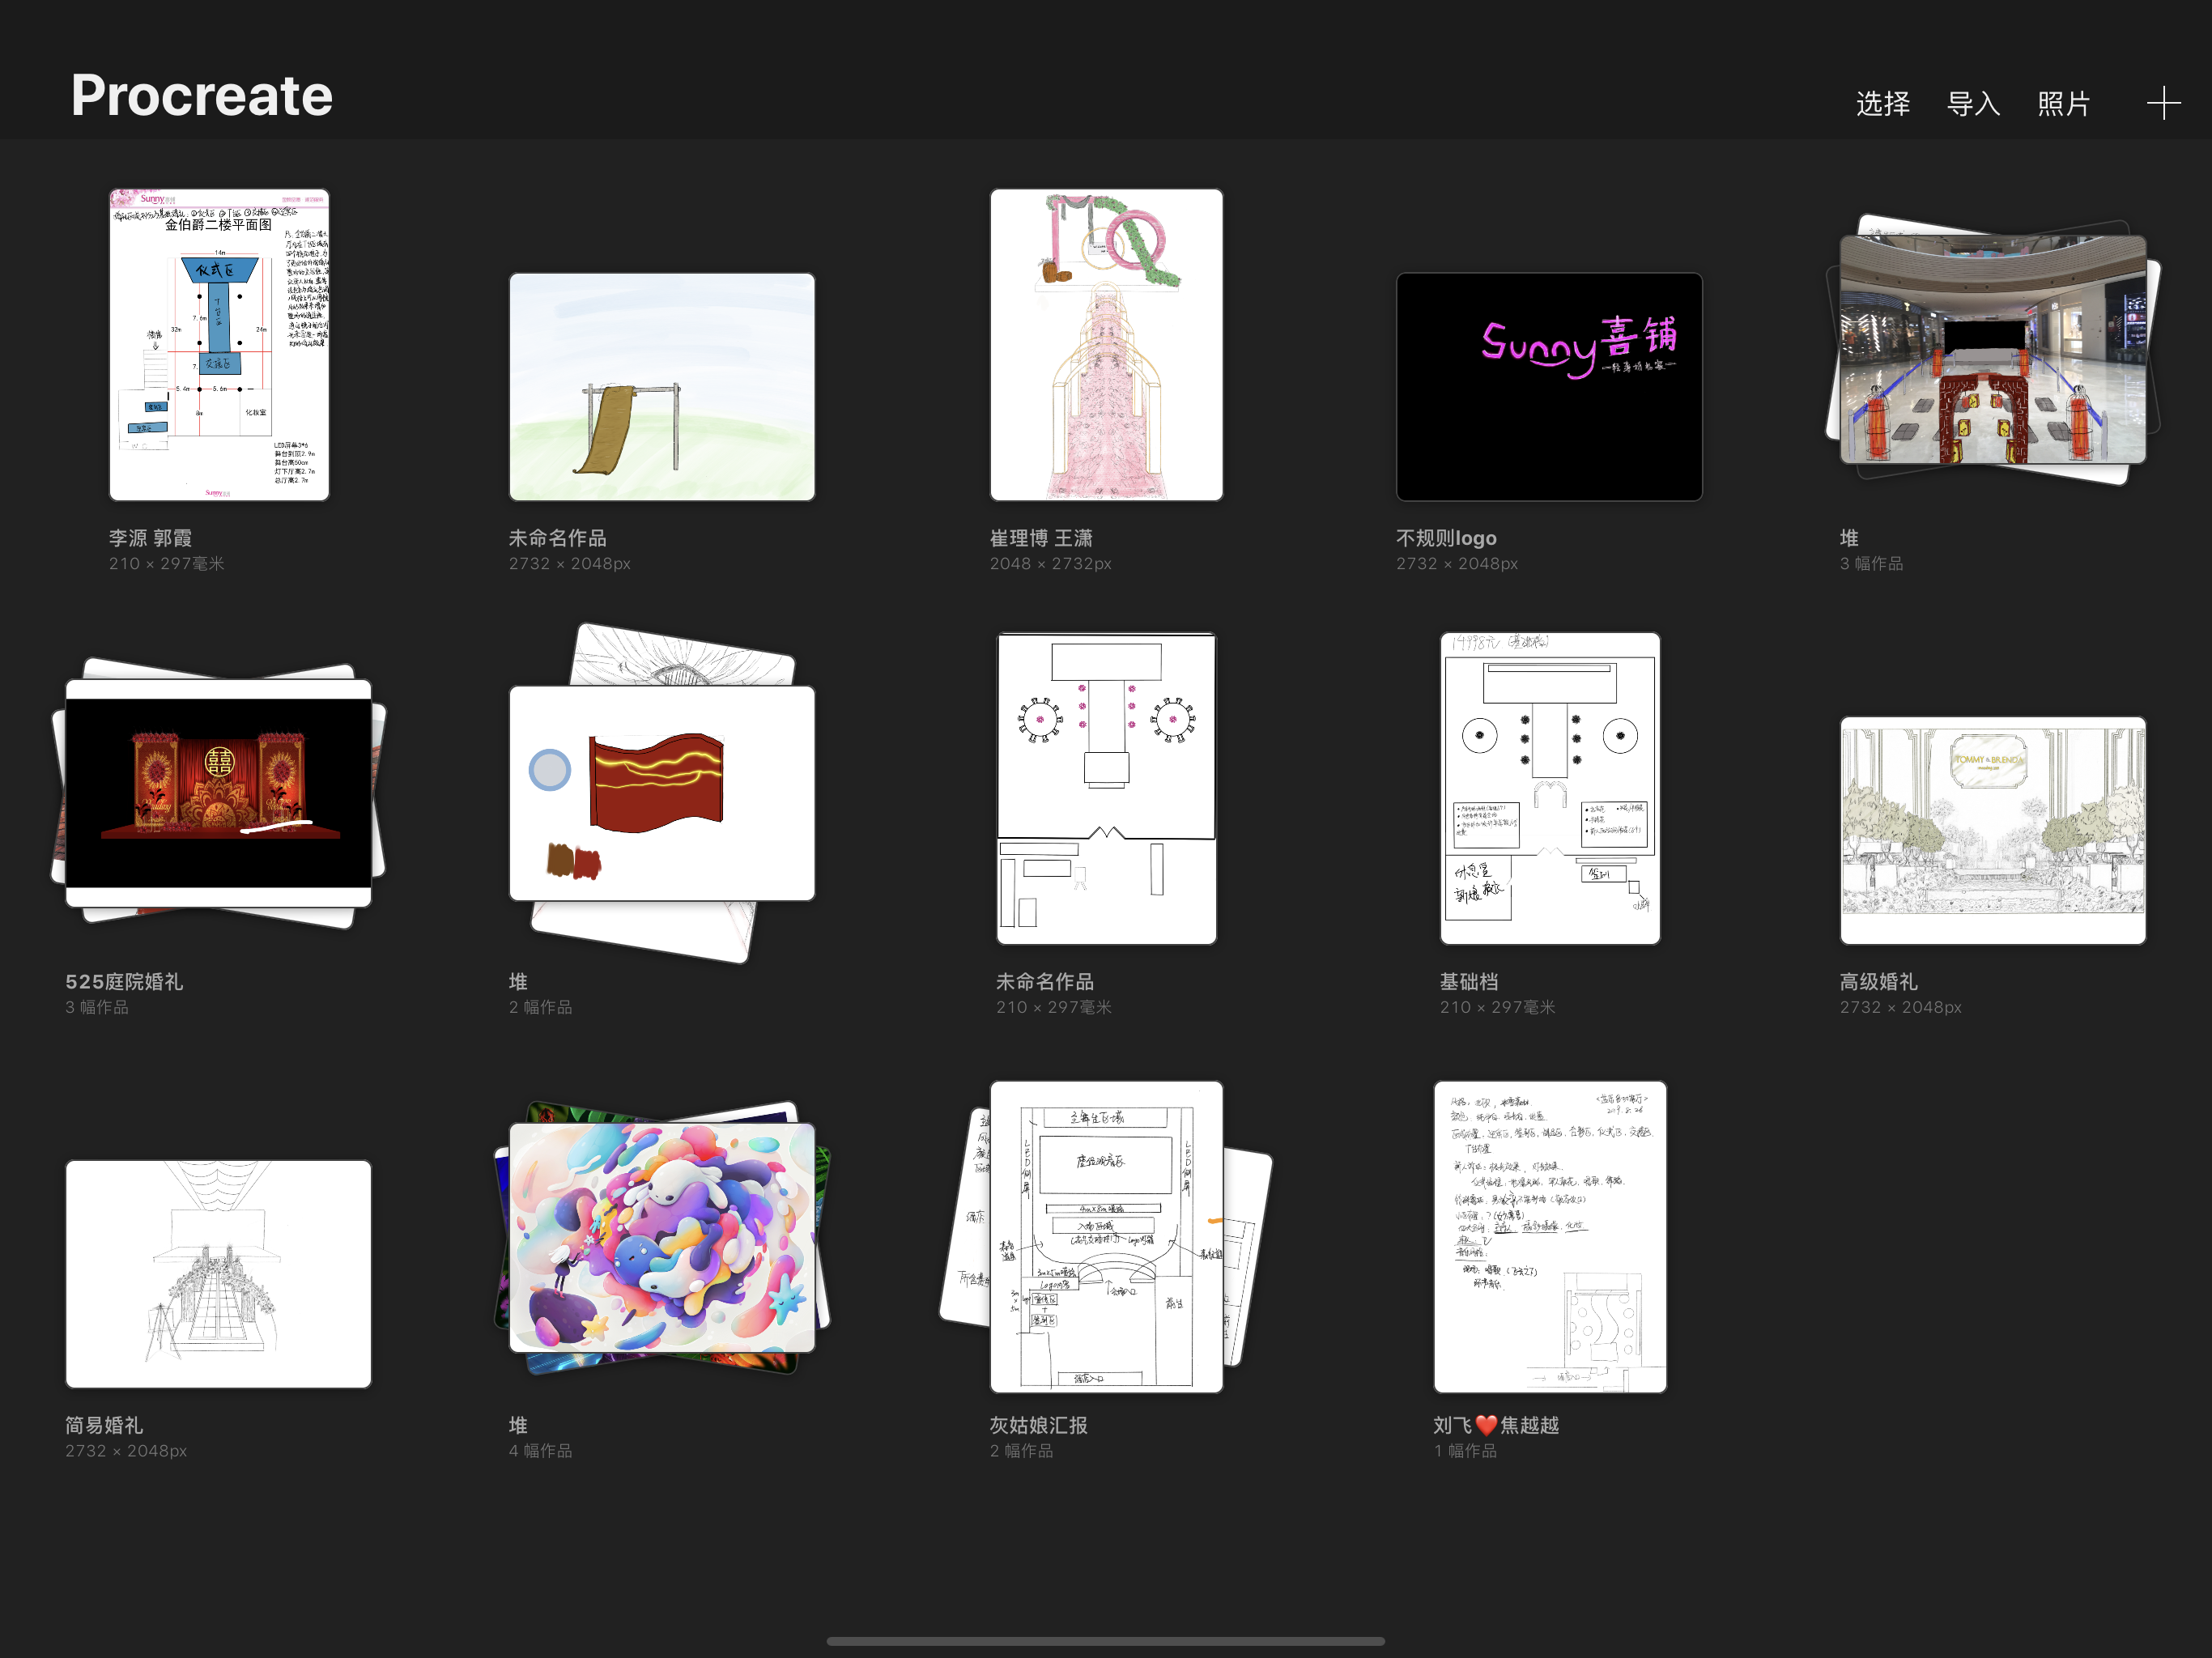The height and width of the screenshot is (1658, 2212).
Task: Open the 灰姑娘汇报 stack thumbnail
Action: (1106, 1237)
